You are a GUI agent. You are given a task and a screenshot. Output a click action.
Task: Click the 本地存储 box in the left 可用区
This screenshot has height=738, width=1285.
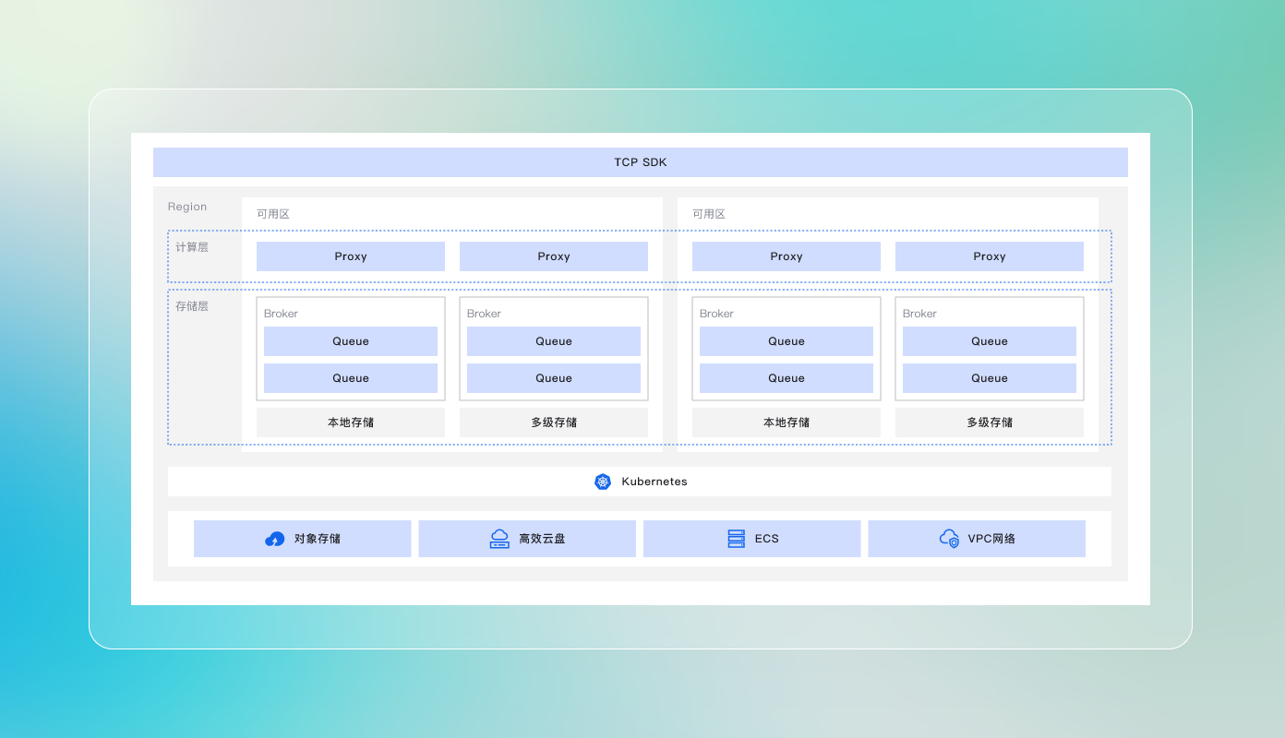[x=351, y=423]
